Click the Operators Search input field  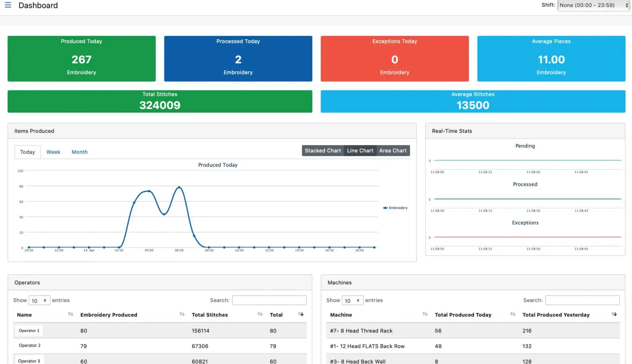269,300
